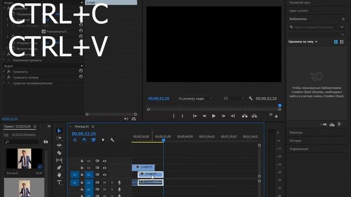Viewport: 351px width, 197px height.
Task: Open the Библиотеки panel menu
Action: coord(343,19)
